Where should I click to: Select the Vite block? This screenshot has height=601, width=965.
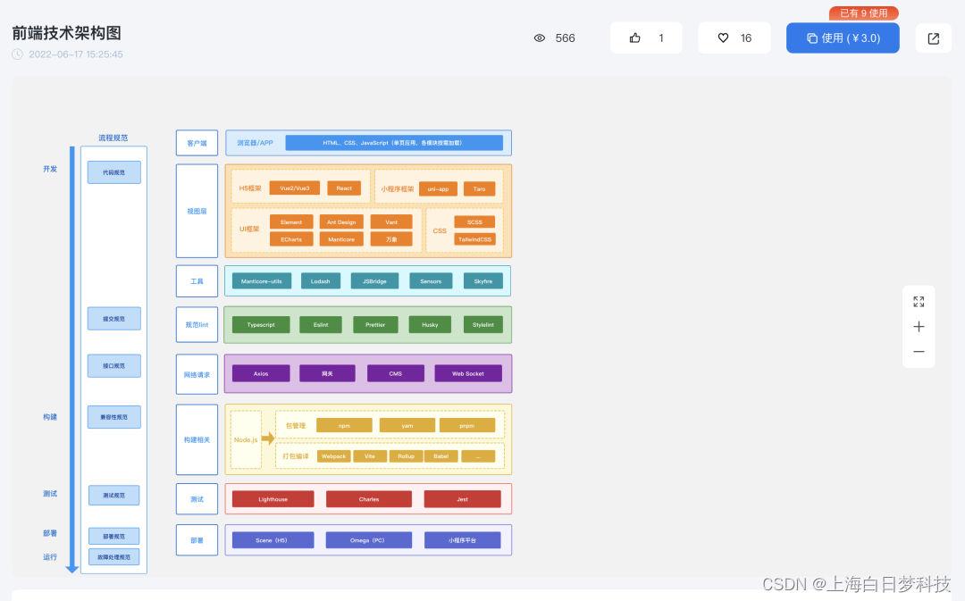pyautogui.click(x=370, y=456)
